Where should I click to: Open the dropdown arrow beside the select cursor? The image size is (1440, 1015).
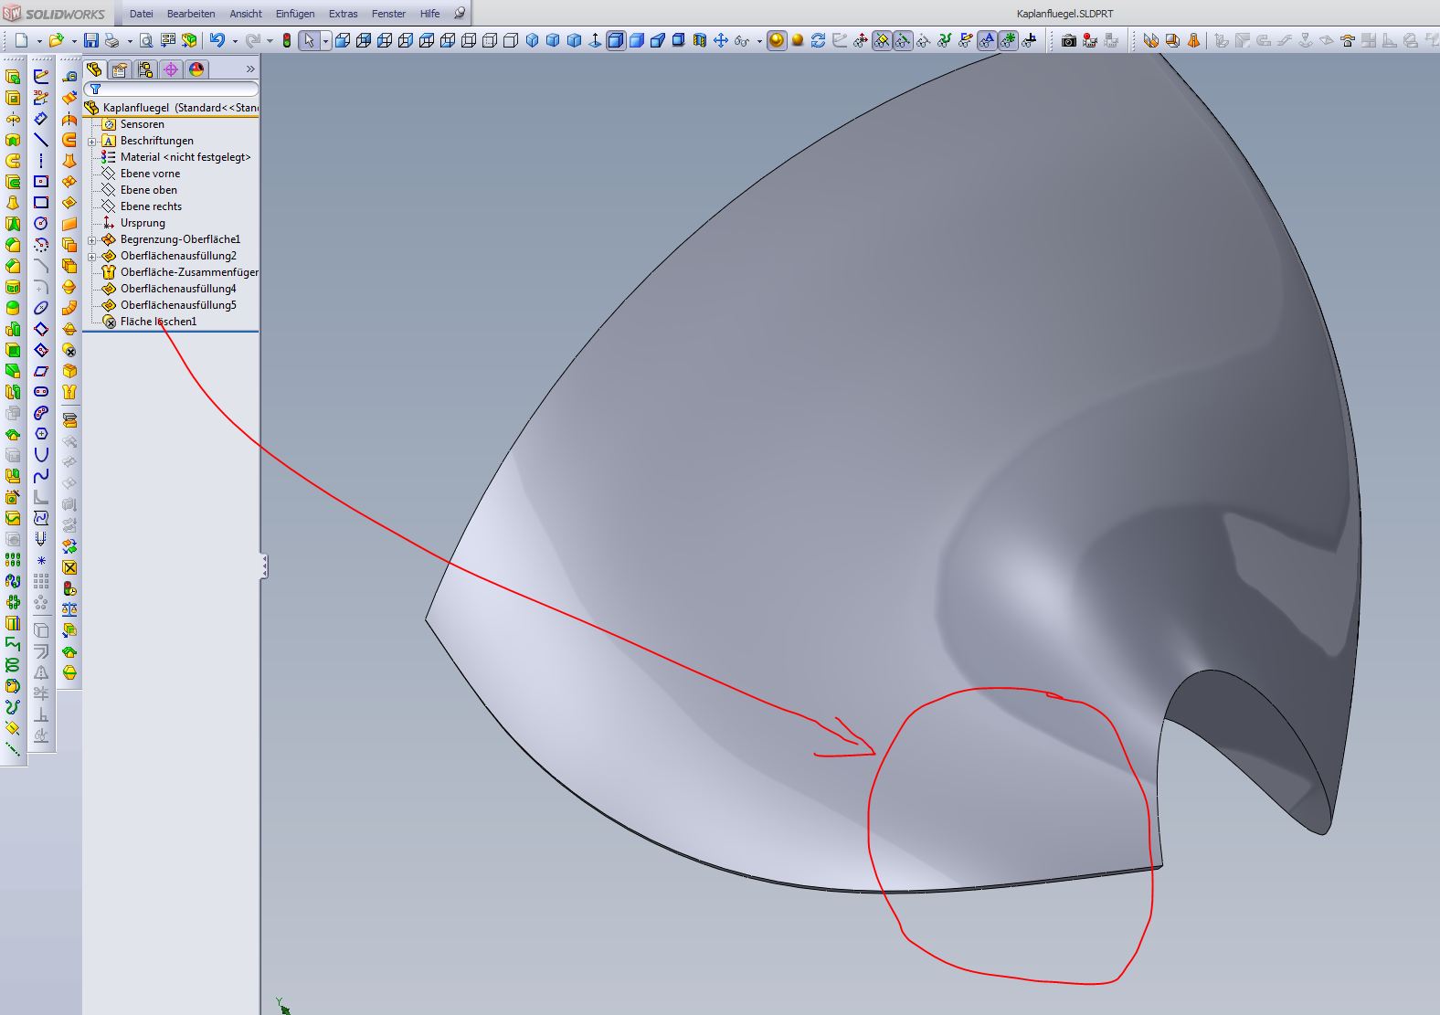[x=325, y=41]
